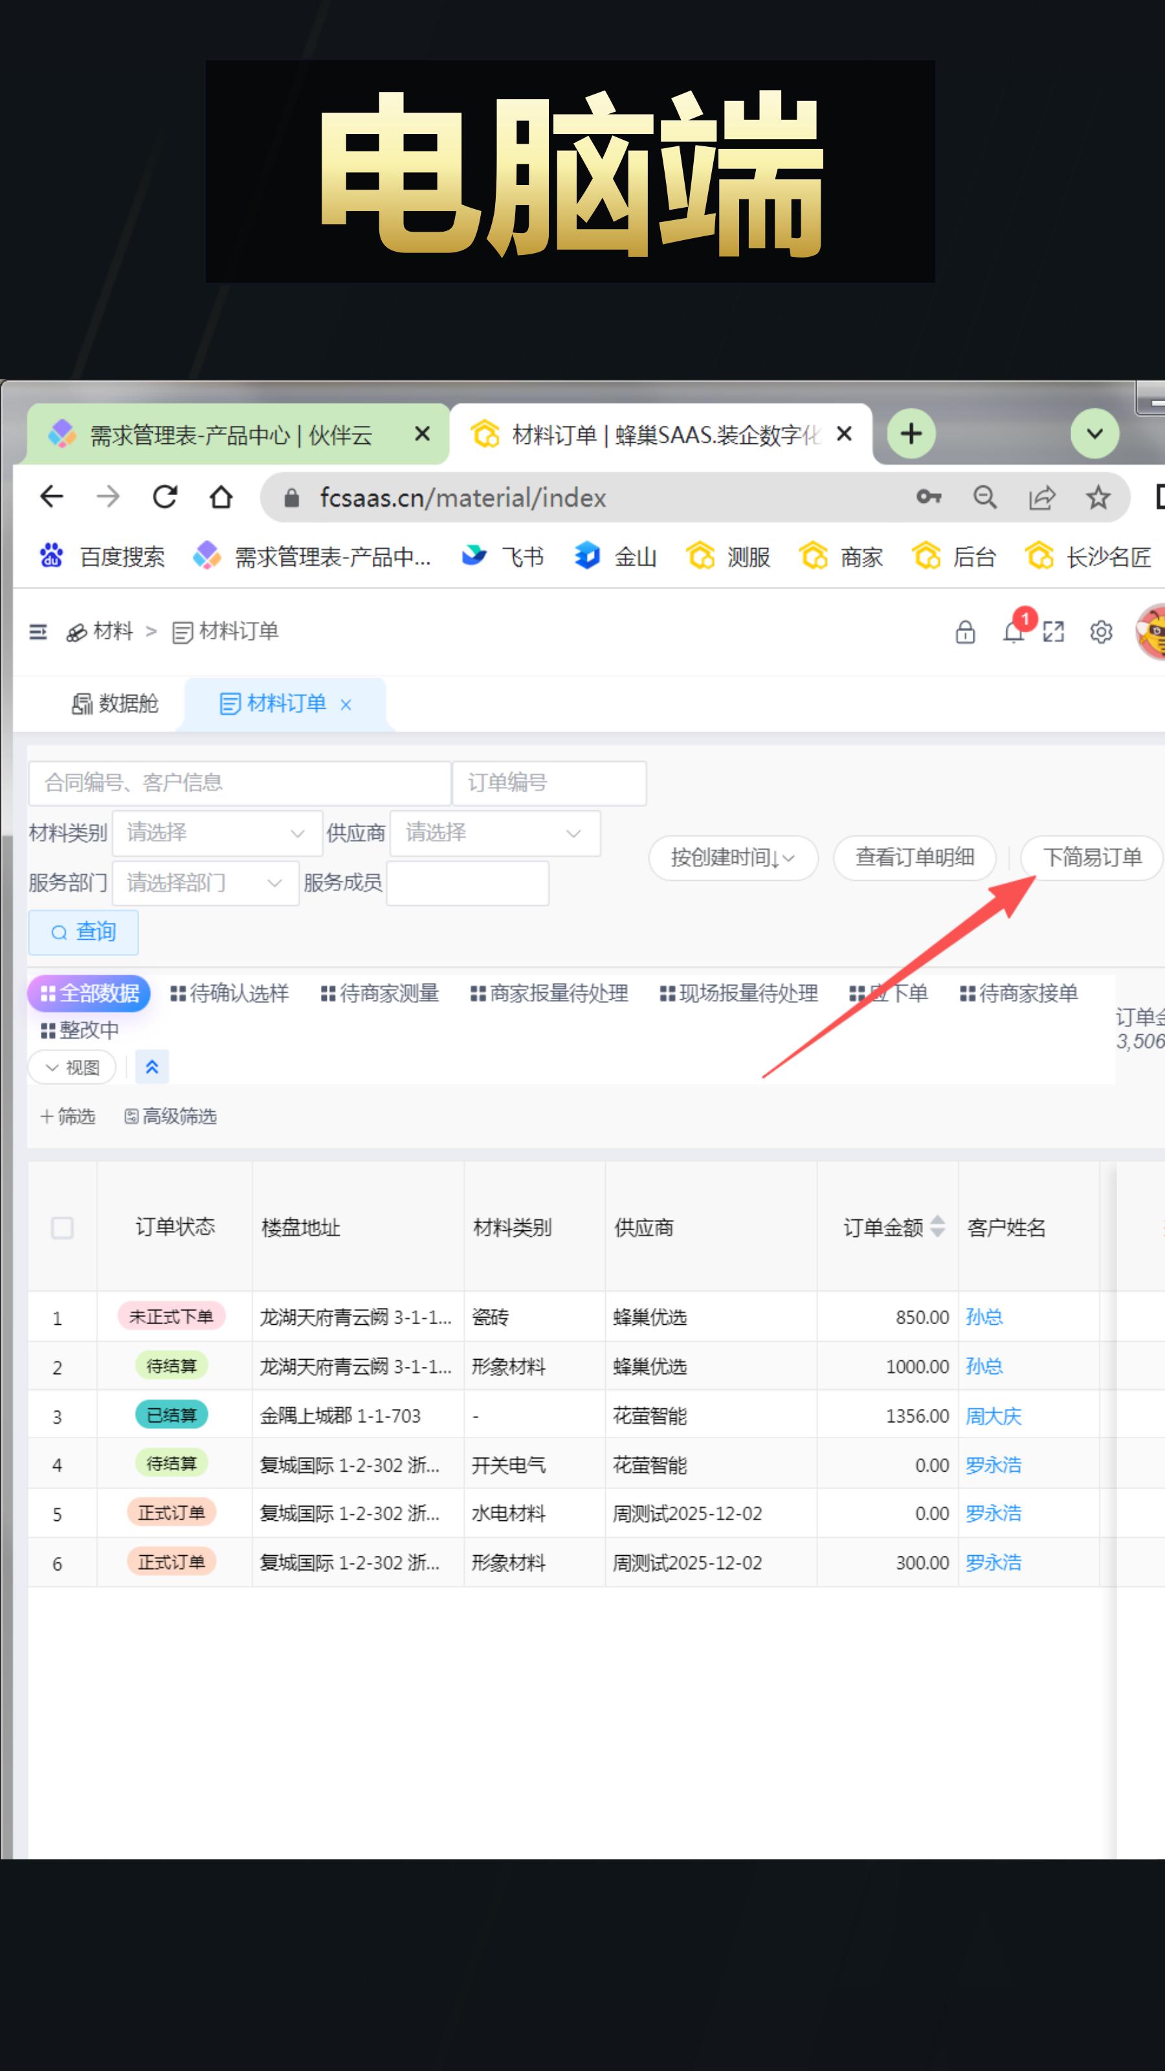
Task: Toggle the select-all checkbox in table header
Action: pos(62,1228)
